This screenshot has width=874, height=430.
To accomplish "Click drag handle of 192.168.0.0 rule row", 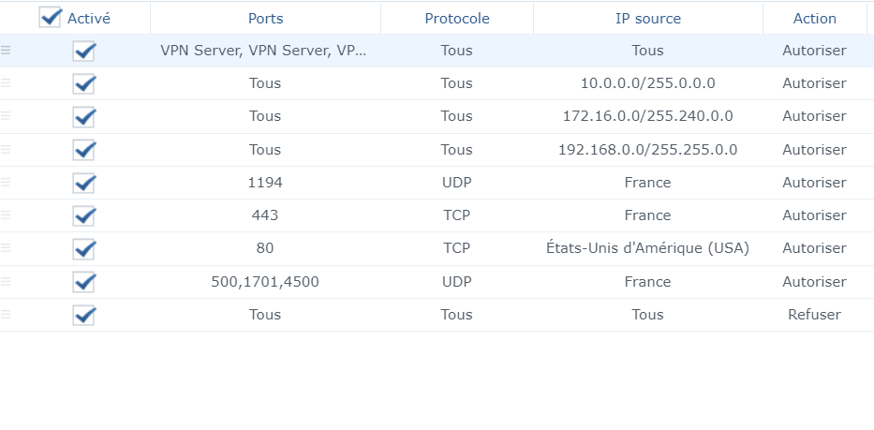I will pos(6,150).
